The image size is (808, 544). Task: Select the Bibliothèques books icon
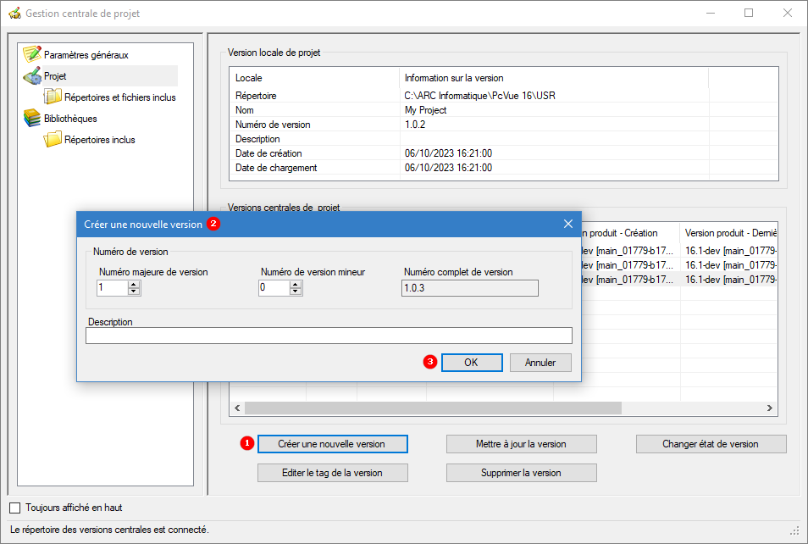[x=32, y=118]
